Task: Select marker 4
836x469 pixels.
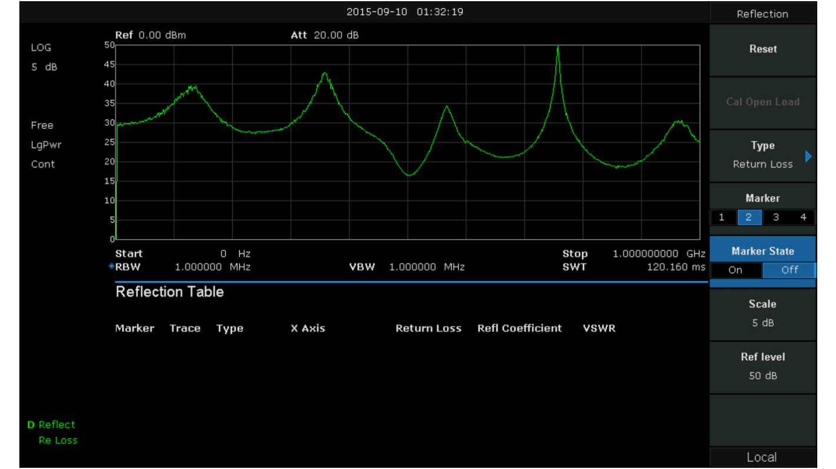Action: pos(803,217)
